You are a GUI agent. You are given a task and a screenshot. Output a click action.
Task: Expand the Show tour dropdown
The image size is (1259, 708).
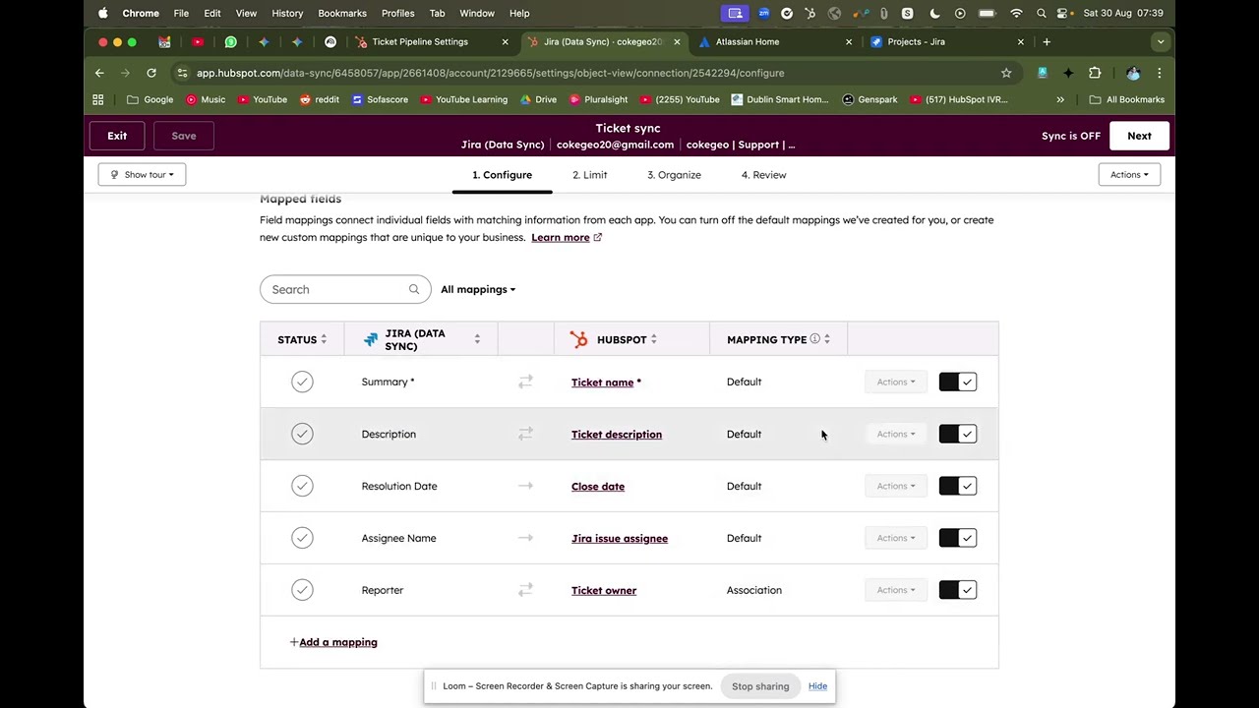pos(142,175)
